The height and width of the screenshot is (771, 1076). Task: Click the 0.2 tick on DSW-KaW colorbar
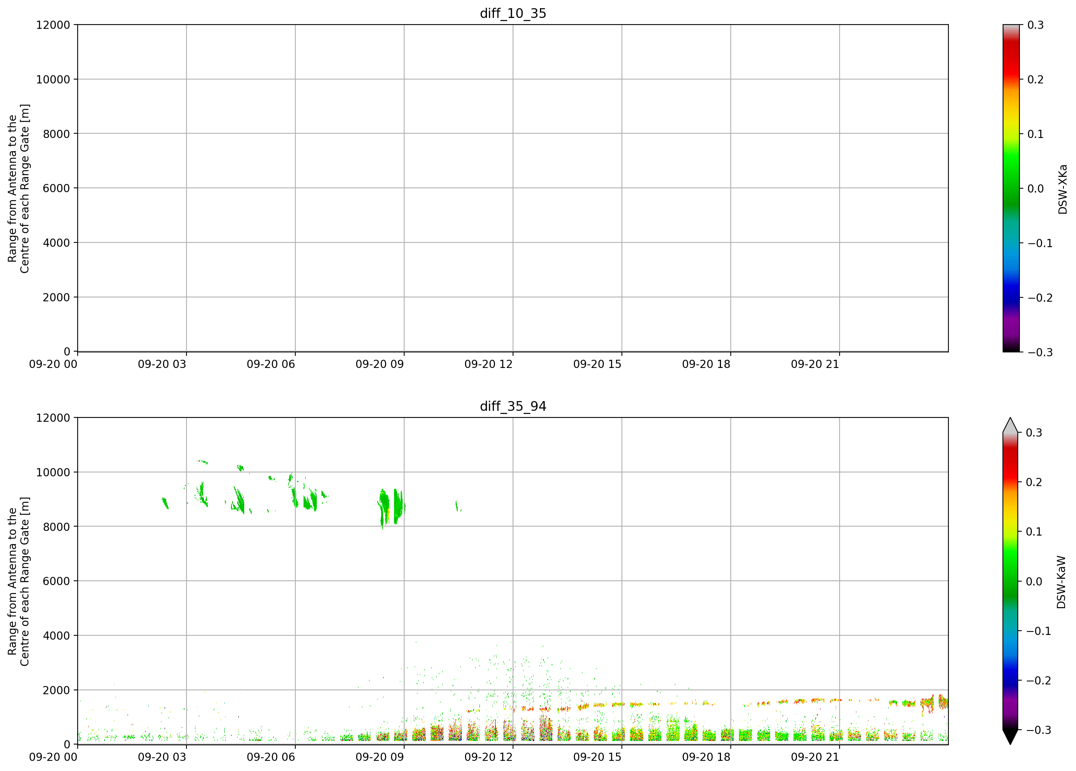pyautogui.click(x=1034, y=482)
